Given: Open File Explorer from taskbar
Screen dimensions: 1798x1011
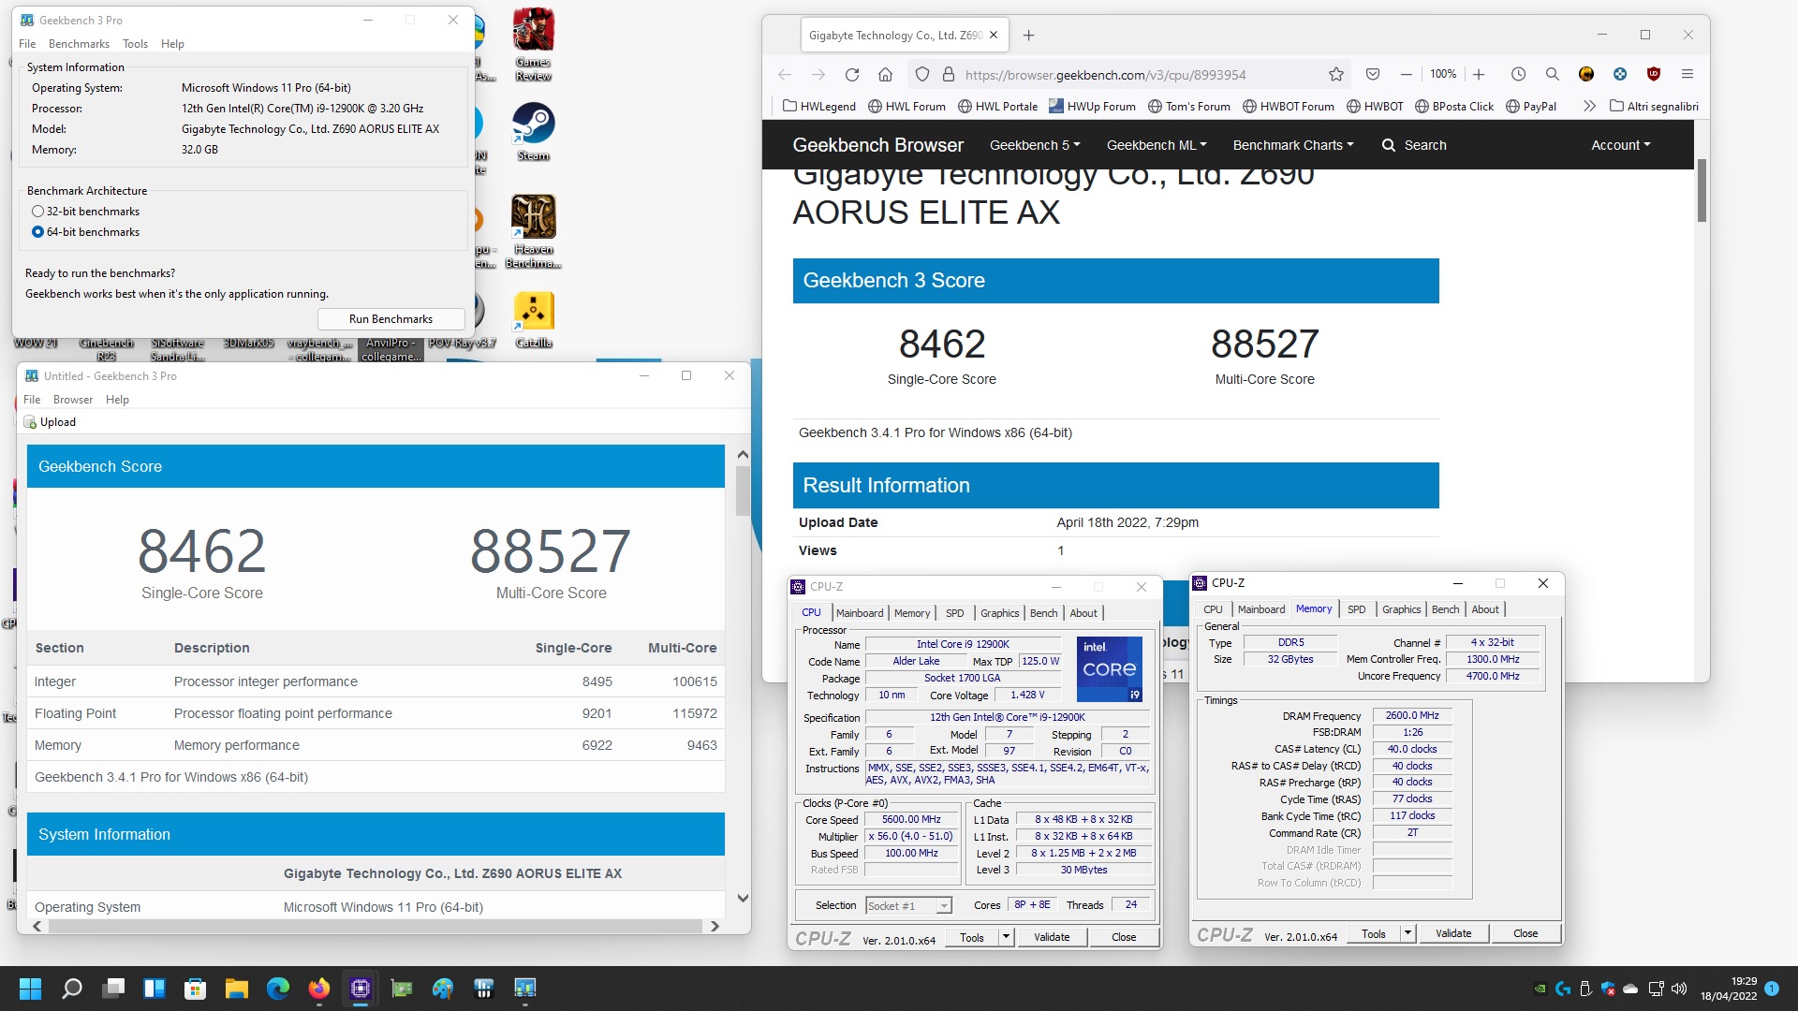Looking at the screenshot, I should coord(236,989).
